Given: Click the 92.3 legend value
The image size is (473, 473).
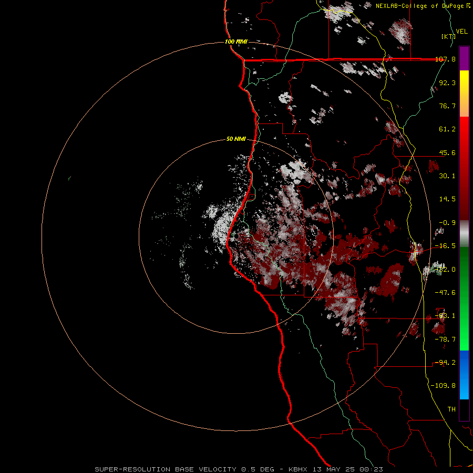Looking at the screenshot, I should pos(447,83).
